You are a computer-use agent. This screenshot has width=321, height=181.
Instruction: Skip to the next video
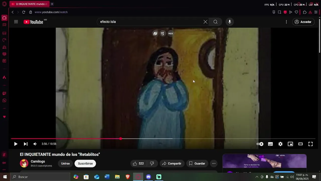26,144
